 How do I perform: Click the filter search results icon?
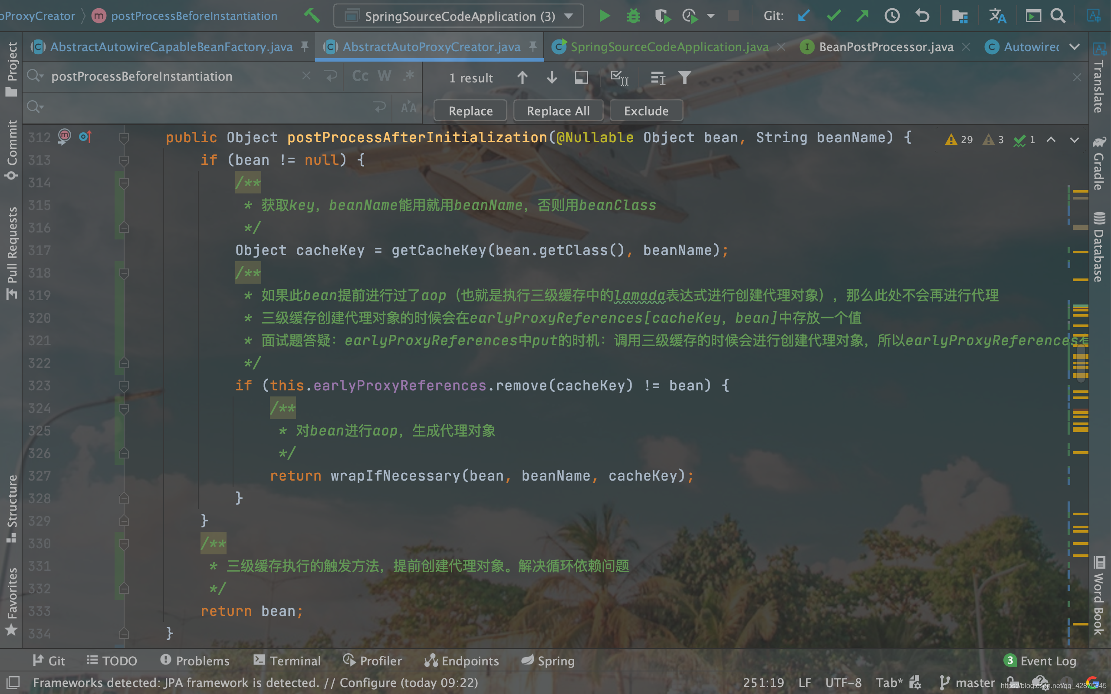point(684,78)
